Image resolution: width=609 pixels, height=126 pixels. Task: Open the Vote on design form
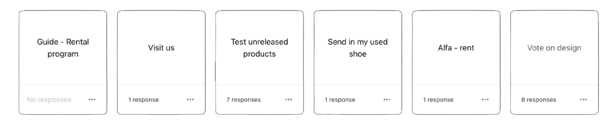554,48
